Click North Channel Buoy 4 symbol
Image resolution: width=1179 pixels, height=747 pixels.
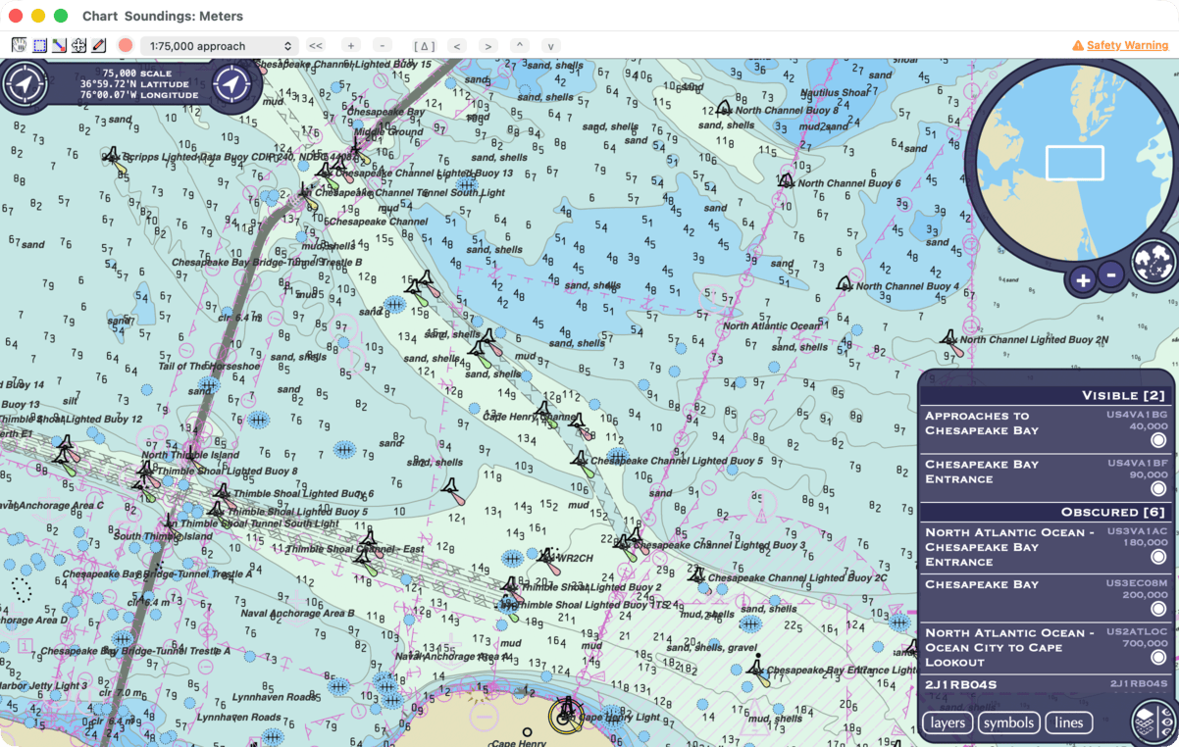pyautogui.click(x=845, y=284)
